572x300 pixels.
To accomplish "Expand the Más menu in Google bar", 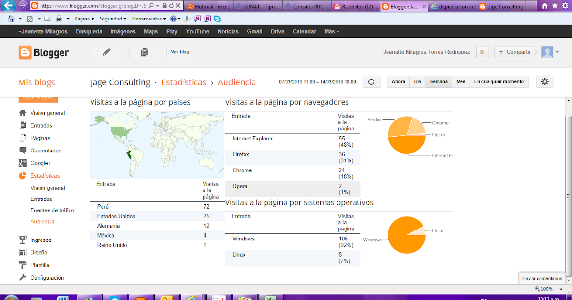I will coord(331,31).
